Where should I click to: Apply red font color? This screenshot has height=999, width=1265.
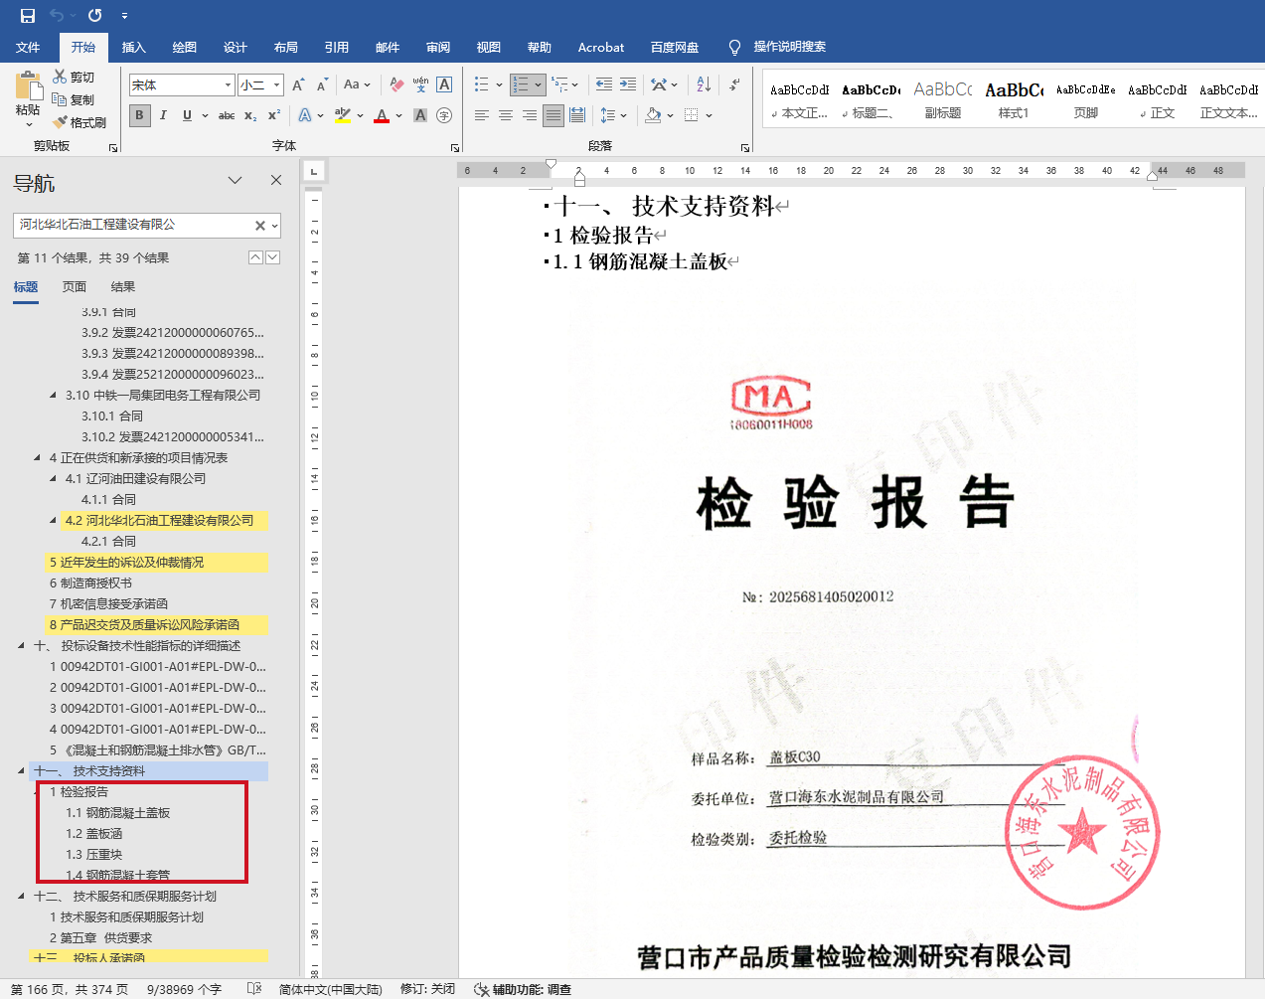[x=382, y=115]
